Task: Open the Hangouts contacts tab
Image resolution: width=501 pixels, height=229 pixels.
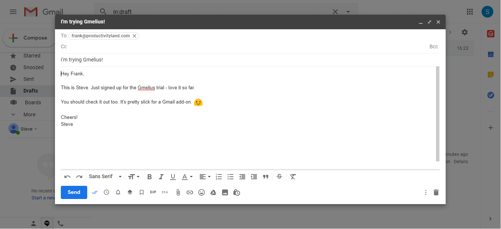Action: pos(33,223)
